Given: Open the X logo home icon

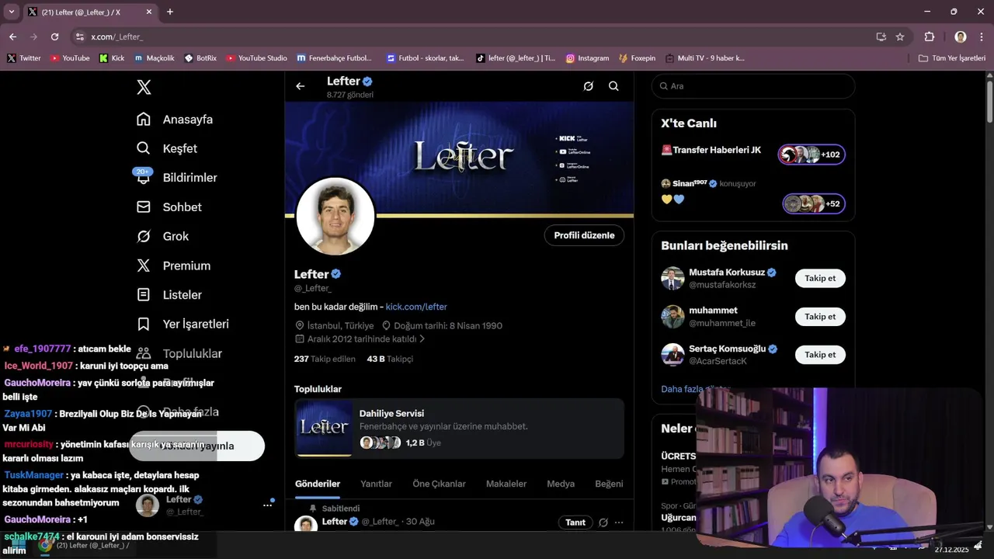Looking at the screenshot, I should tap(144, 87).
